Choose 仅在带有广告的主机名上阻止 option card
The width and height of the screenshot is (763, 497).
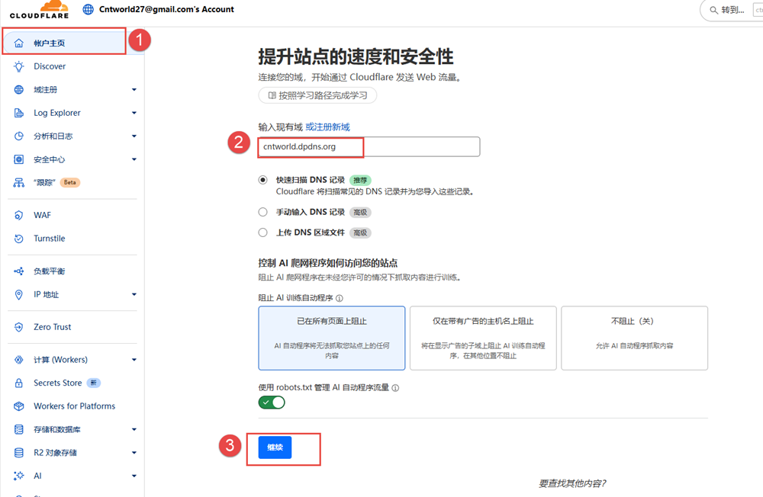pyautogui.click(x=483, y=338)
